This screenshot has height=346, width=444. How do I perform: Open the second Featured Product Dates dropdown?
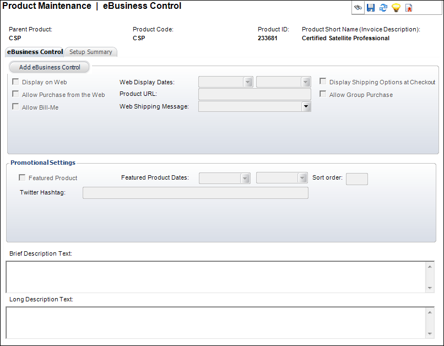pos(302,178)
